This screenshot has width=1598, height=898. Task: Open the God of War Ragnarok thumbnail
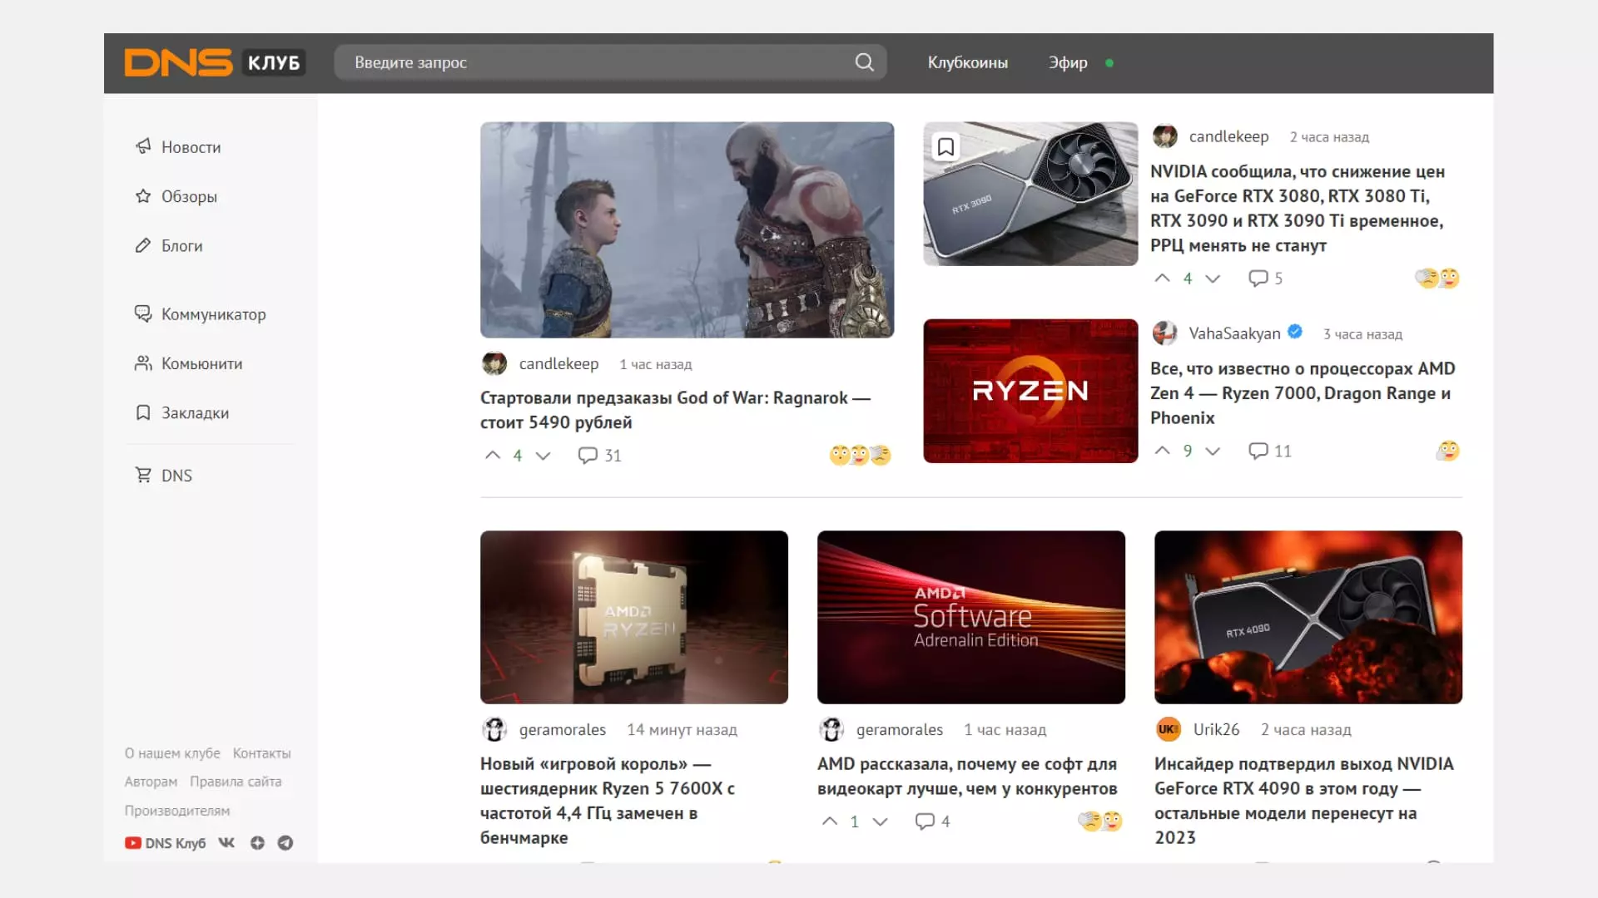687,229
